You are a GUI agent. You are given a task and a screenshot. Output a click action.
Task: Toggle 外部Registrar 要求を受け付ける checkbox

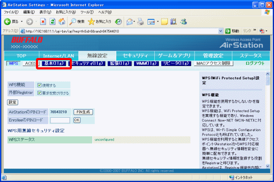[39, 93]
